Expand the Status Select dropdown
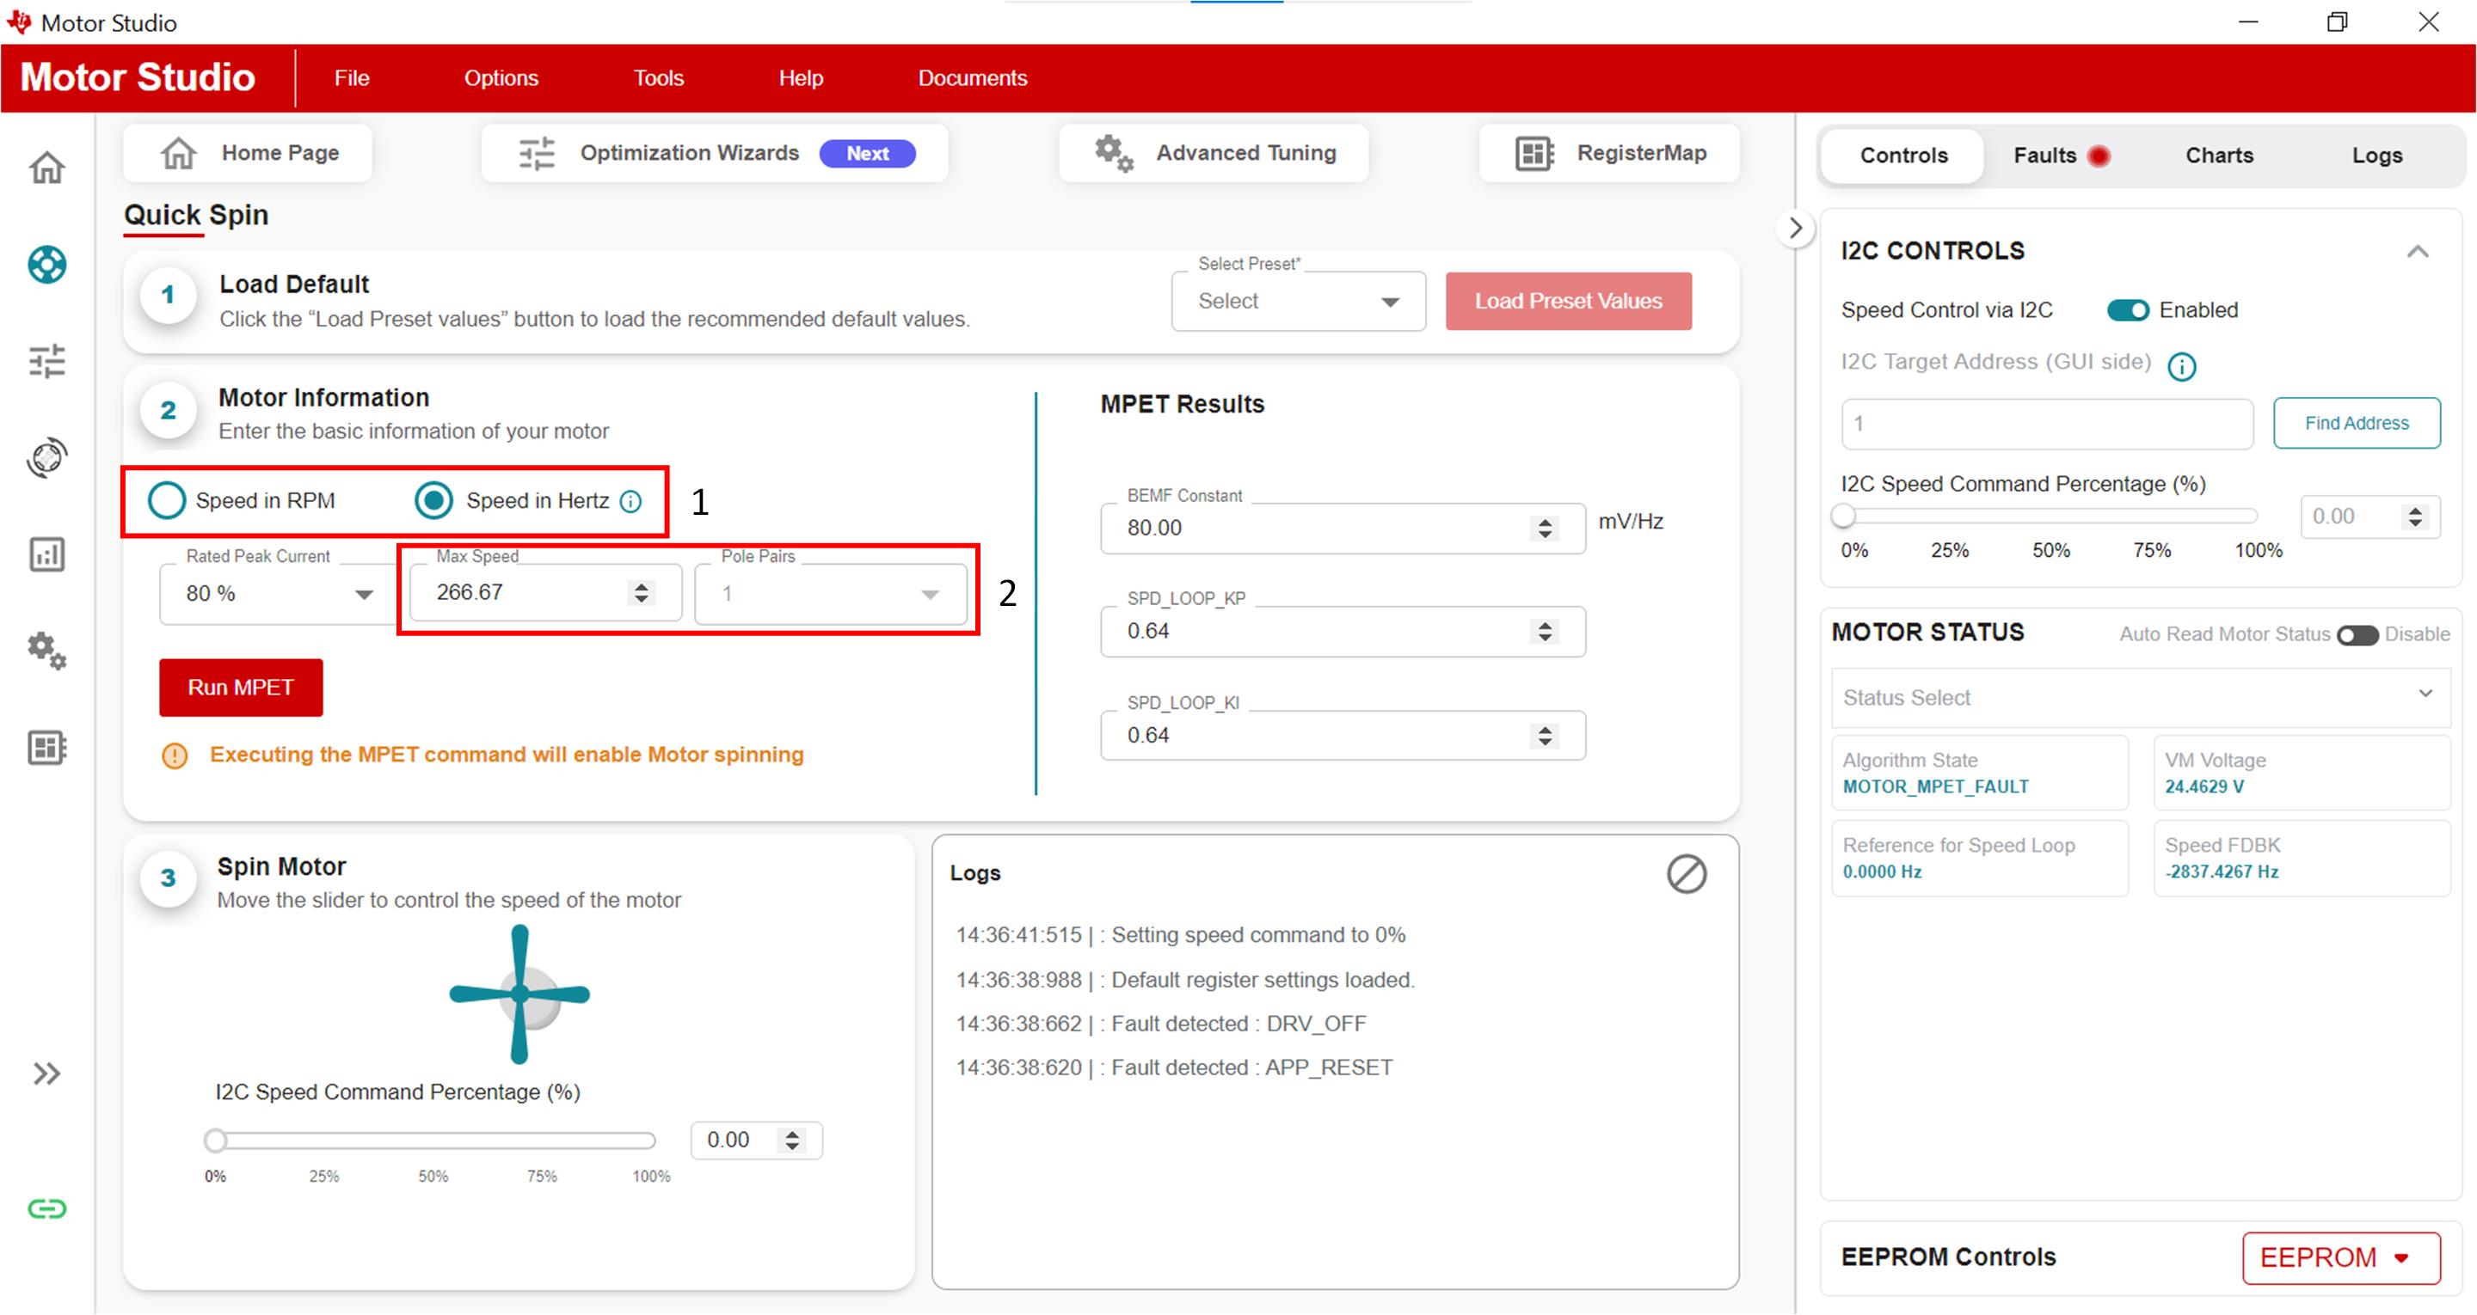The width and height of the screenshot is (2477, 1315). pyautogui.click(x=2138, y=697)
